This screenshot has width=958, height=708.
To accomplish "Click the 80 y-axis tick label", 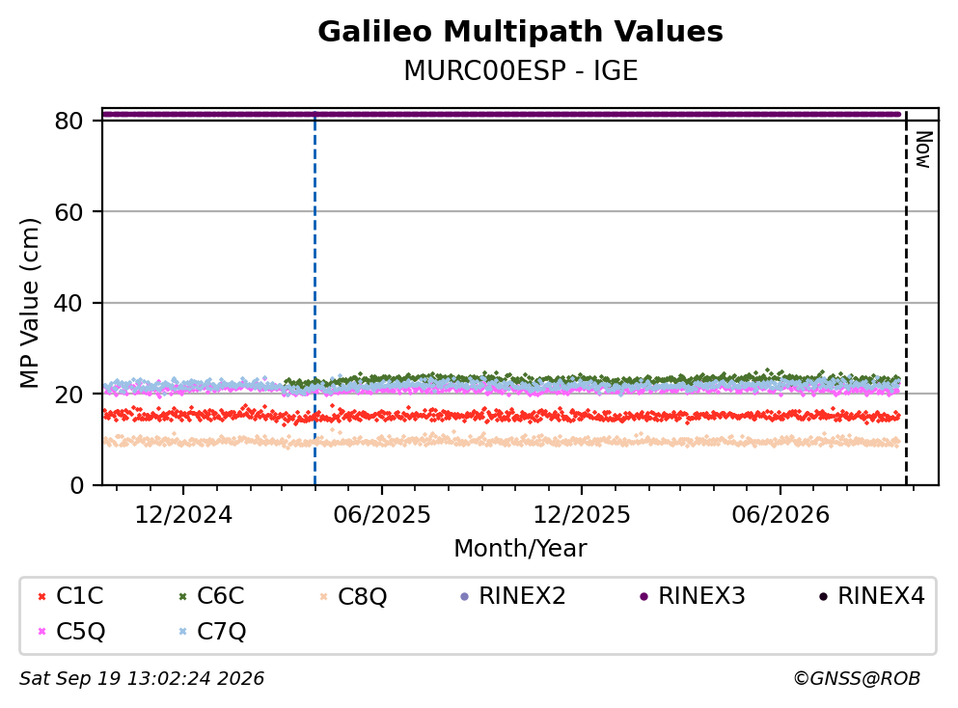I will click(x=68, y=121).
